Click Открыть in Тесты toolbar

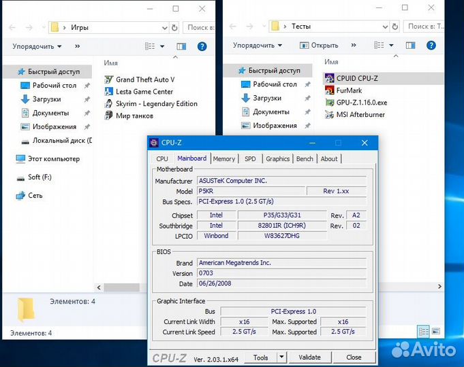[x=319, y=45]
